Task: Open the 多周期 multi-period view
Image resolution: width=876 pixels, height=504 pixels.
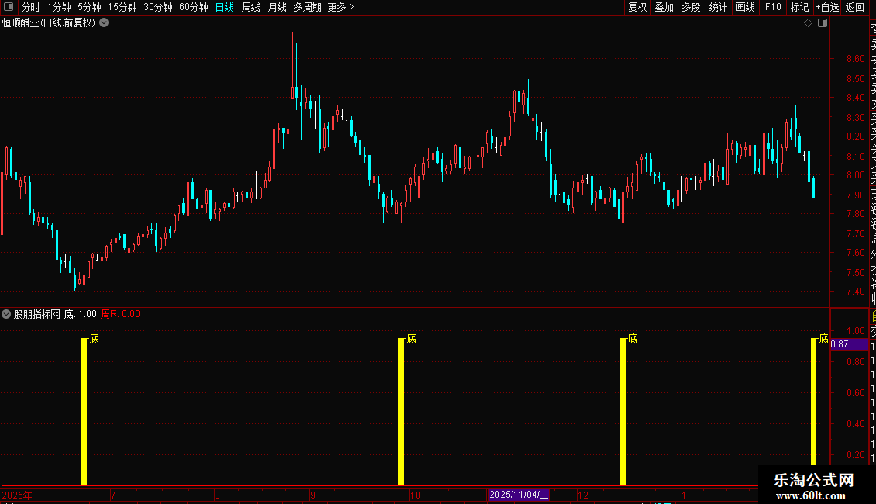Action: 307,7
